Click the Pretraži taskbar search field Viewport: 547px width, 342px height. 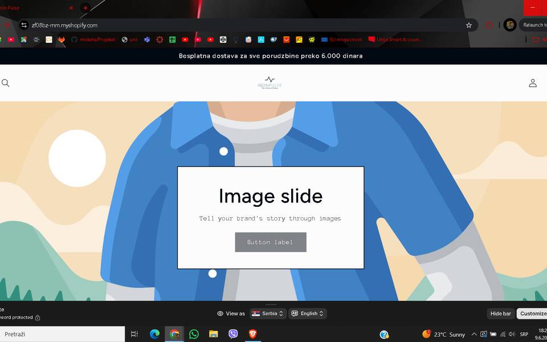tap(63, 334)
